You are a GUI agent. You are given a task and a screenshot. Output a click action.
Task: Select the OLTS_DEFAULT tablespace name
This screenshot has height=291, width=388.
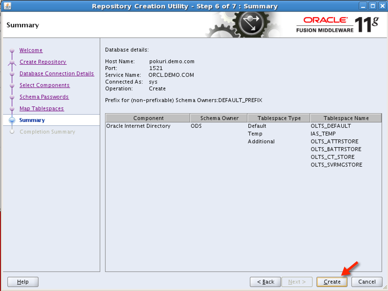[331, 126]
